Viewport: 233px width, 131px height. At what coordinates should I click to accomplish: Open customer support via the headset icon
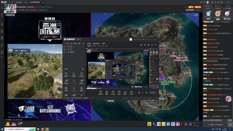[x=135, y=39]
